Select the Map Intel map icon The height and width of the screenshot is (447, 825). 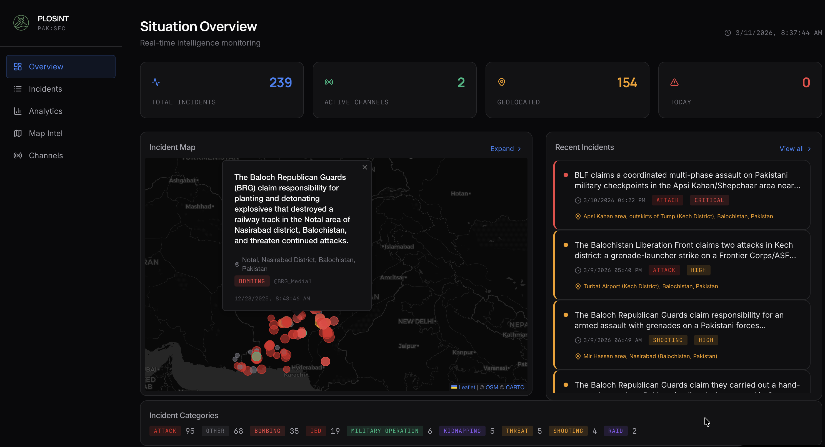[x=17, y=133]
